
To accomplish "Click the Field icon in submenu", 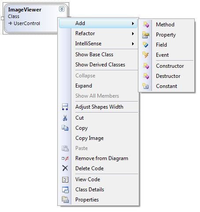I will (x=145, y=45).
